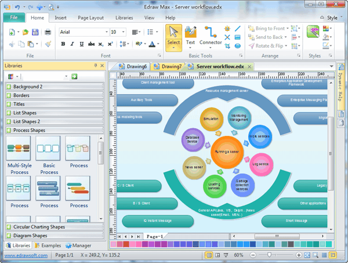
Task: Toggle normal view mode in status bar
Action: coord(333,255)
